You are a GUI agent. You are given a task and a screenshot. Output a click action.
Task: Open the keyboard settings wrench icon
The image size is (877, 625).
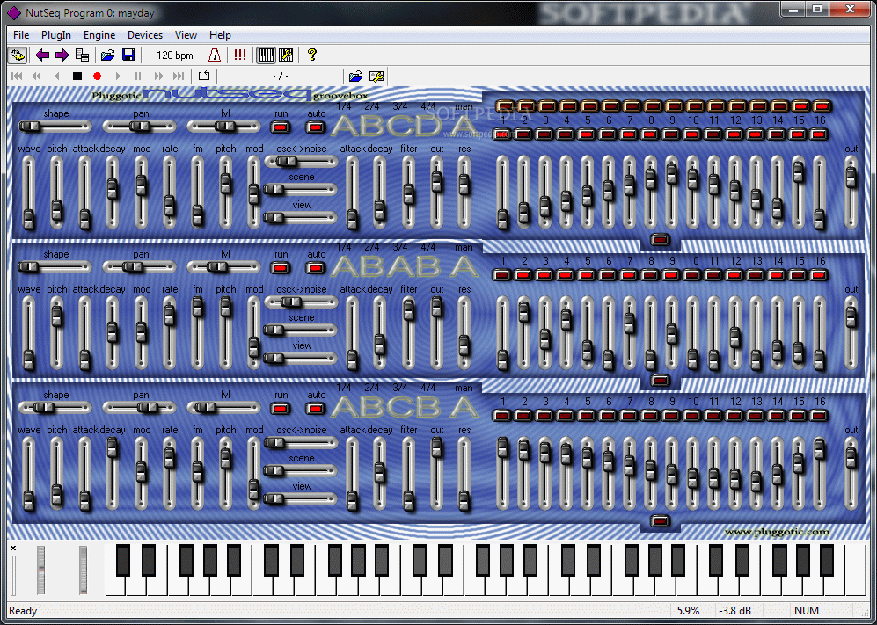(286, 55)
